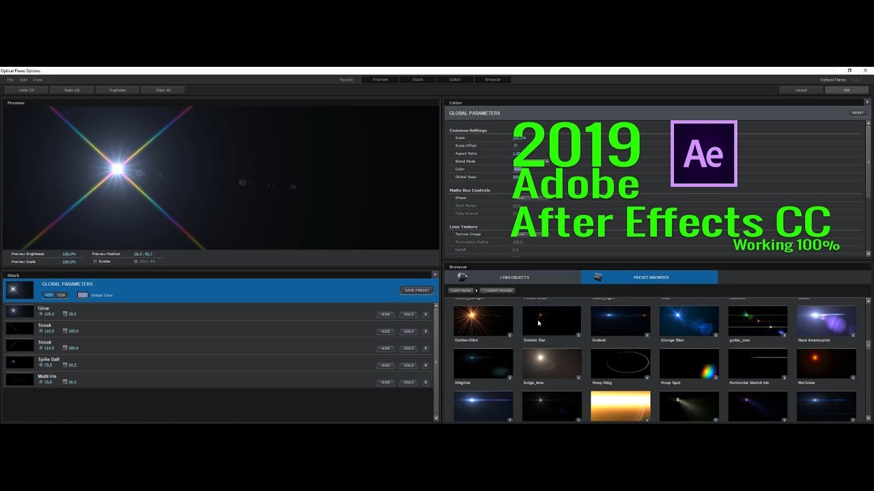
Task: Open the Editor panel menu arrow
Action: pyautogui.click(x=867, y=102)
